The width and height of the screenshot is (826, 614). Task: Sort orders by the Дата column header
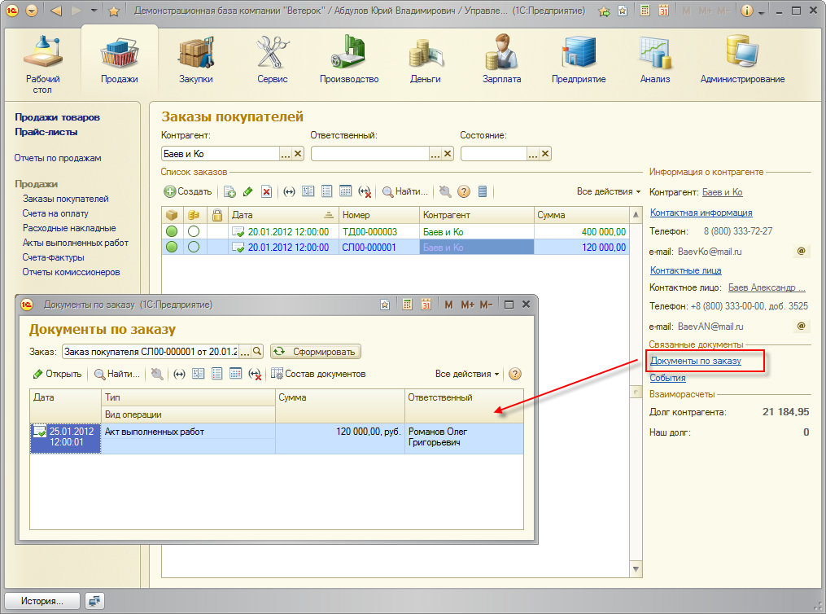click(x=283, y=215)
